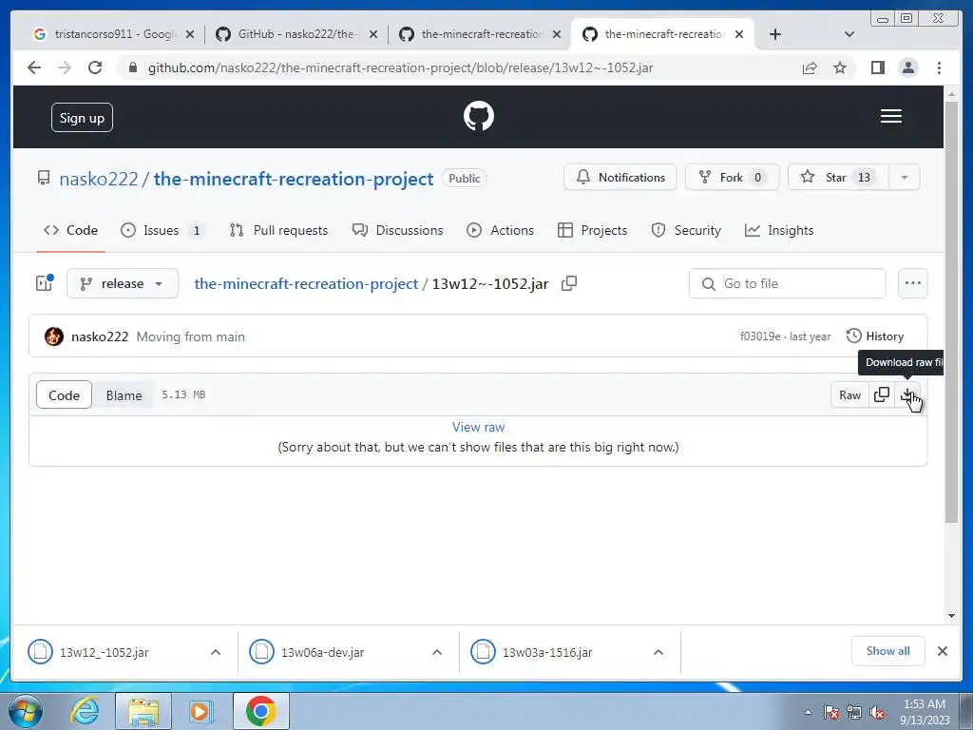Open the Discussions tab

tap(398, 230)
